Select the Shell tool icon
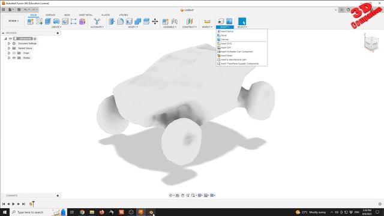This screenshot has width=384, height=216. click(129, 22)
